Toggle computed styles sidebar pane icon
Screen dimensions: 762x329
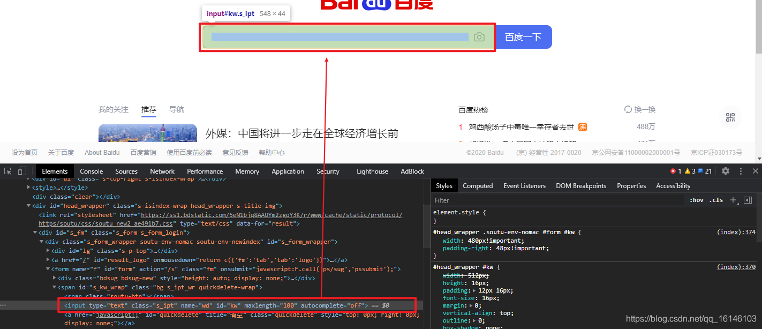tap(748, 200)
